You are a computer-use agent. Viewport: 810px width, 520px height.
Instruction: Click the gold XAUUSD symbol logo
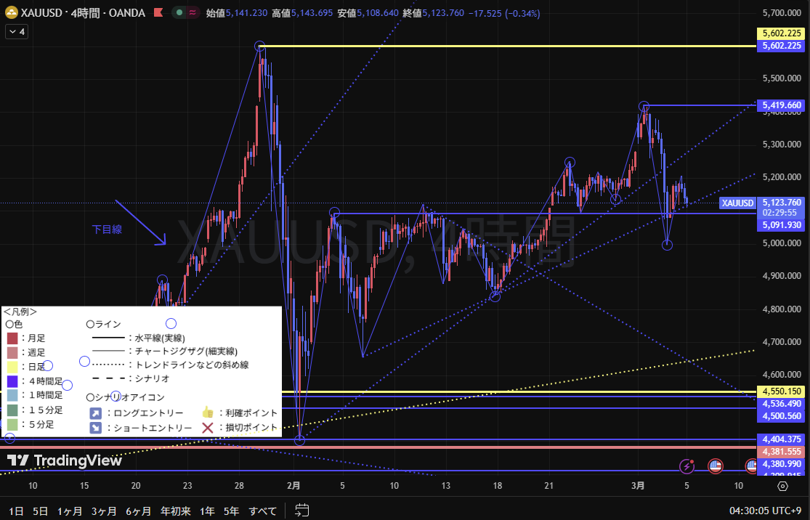pos(10,13)
